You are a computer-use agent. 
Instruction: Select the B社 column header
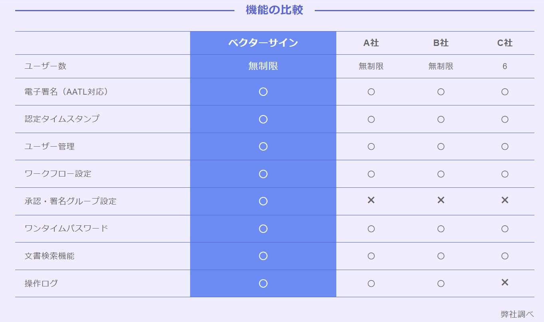441,43
